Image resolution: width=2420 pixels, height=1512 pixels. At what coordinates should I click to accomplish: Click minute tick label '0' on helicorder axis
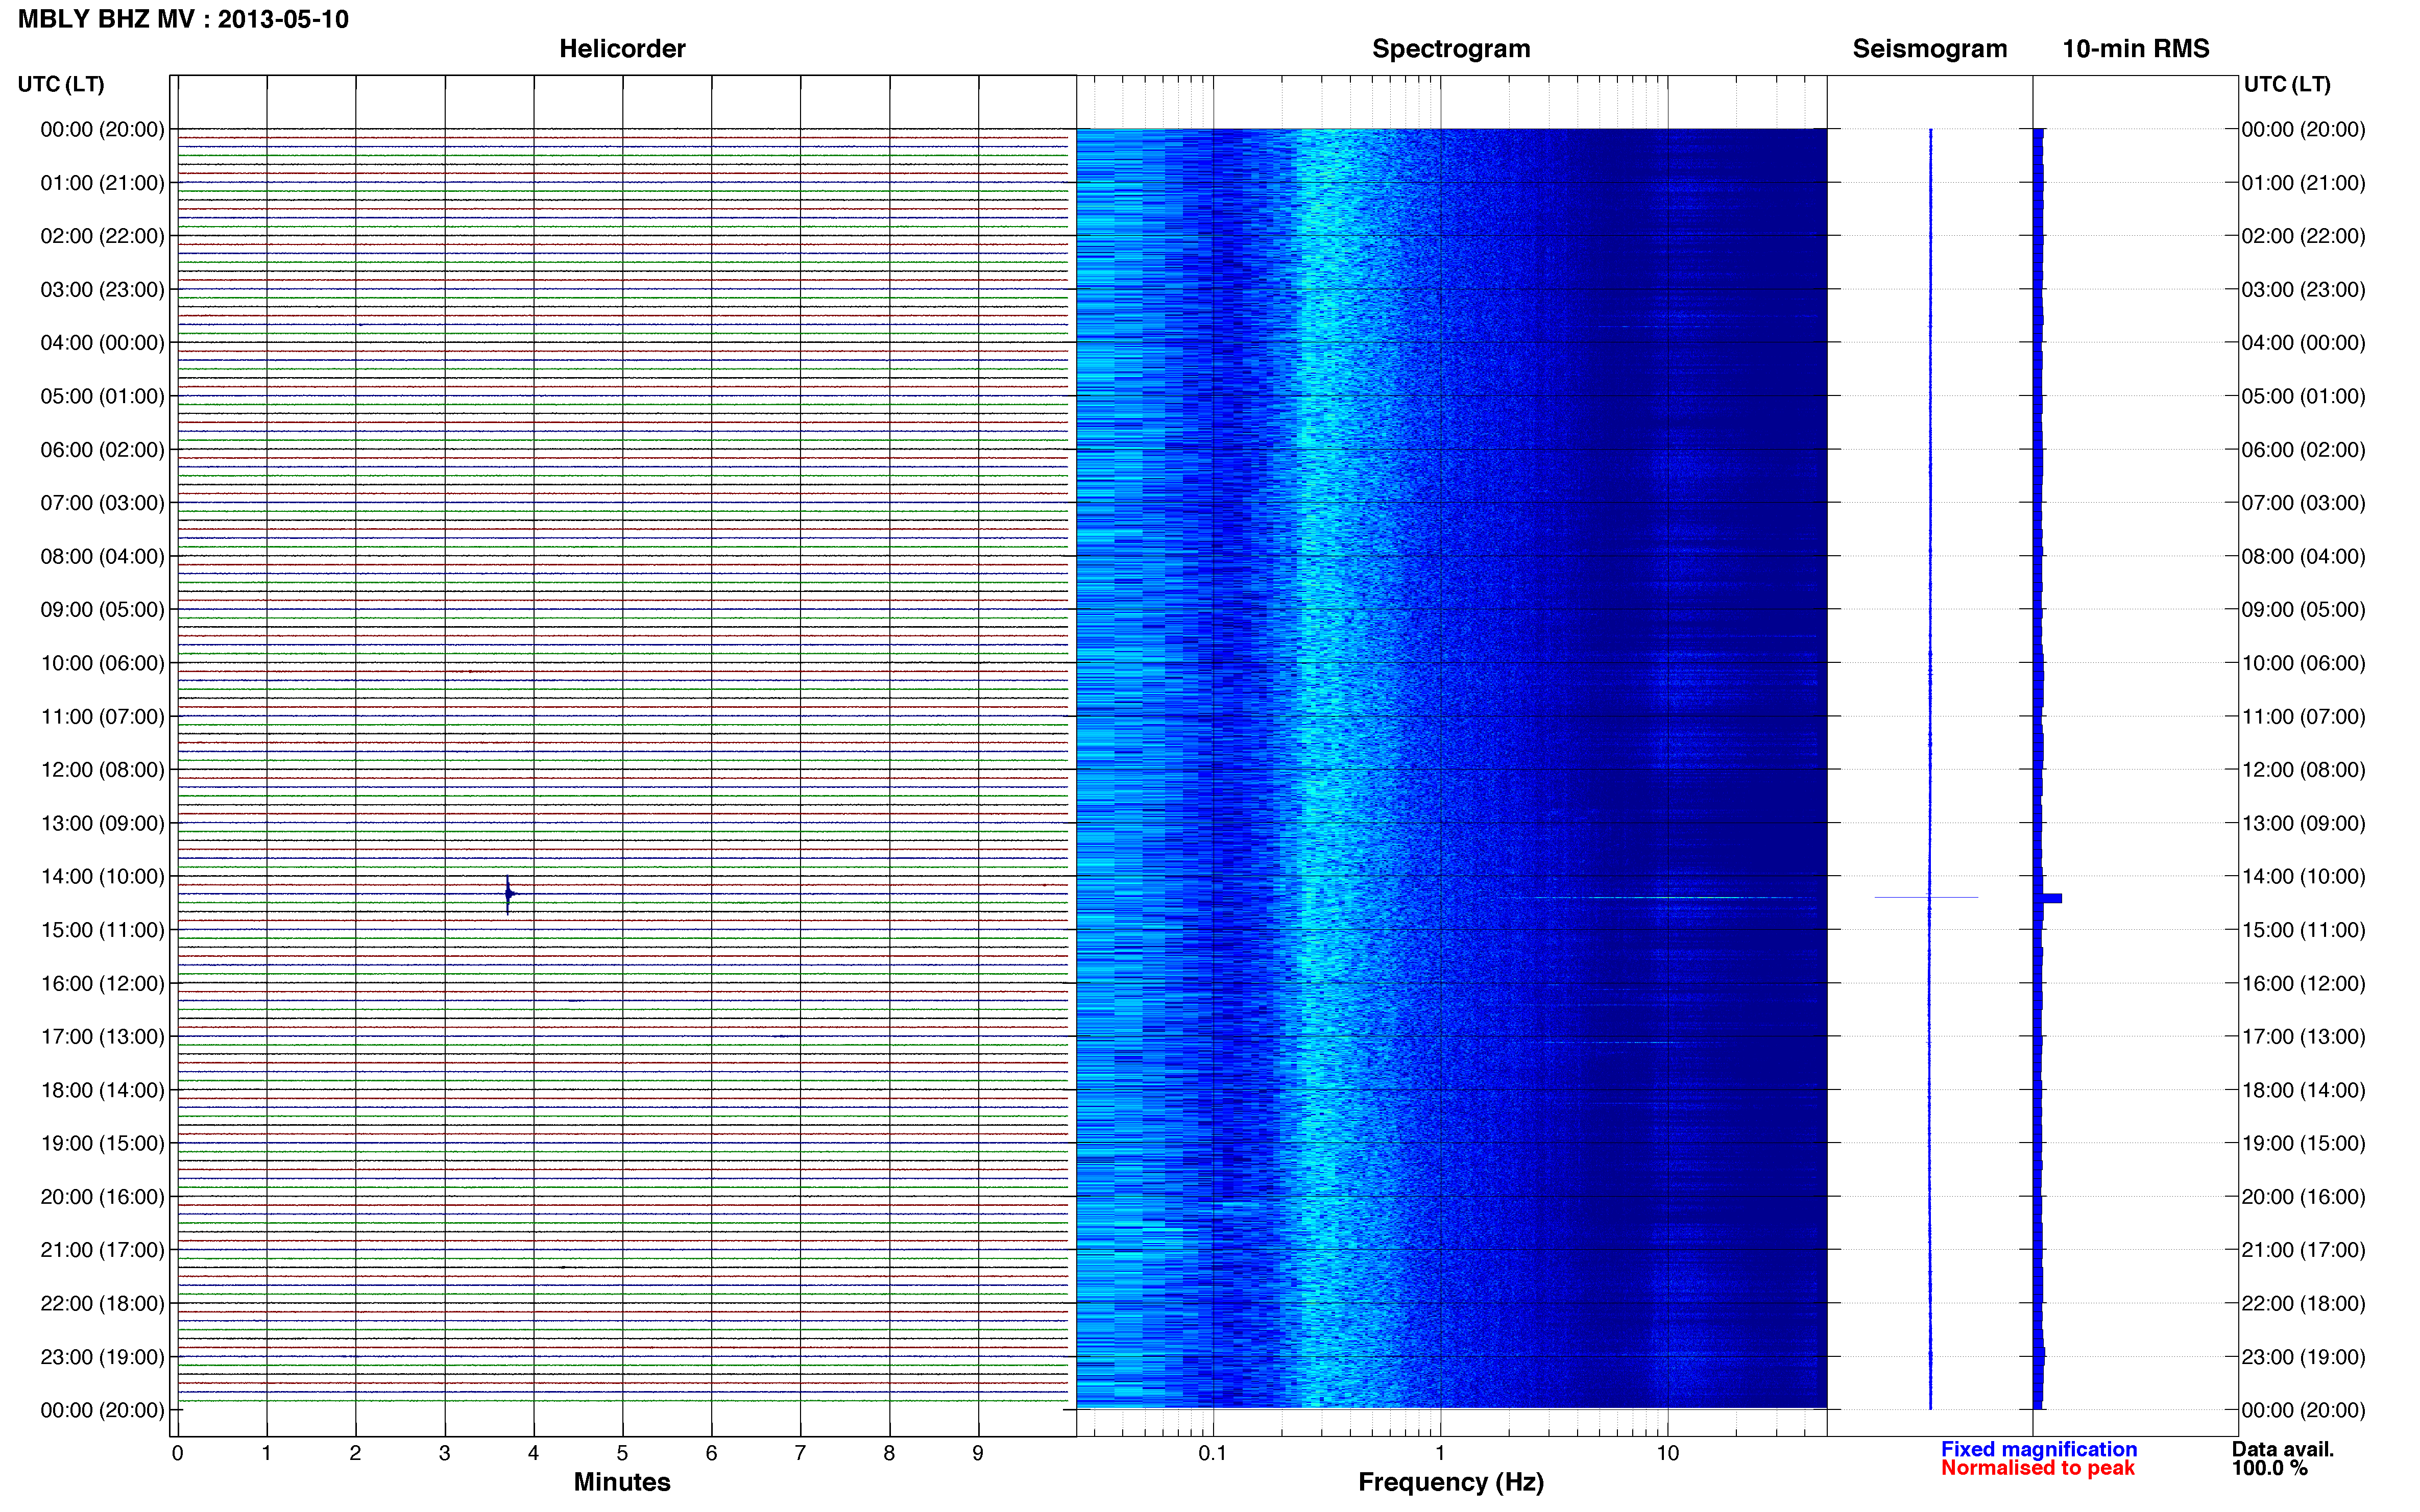177,1453
